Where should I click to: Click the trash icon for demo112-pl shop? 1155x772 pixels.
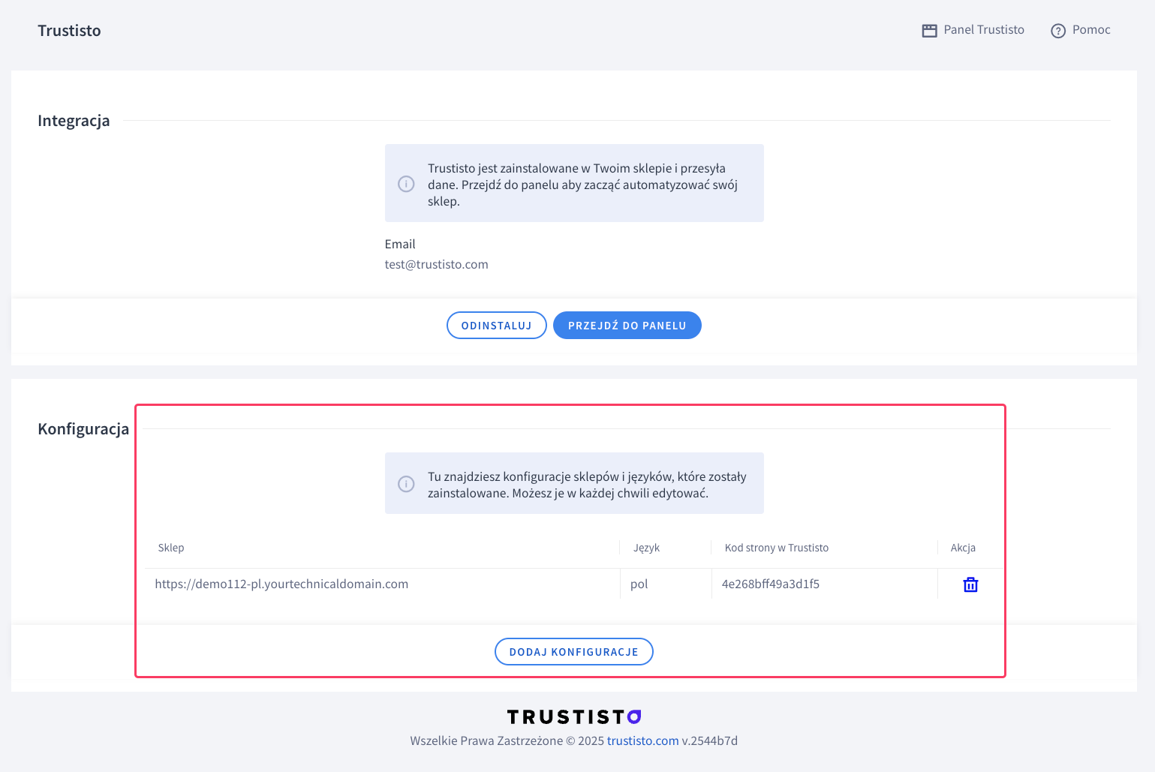[x=970, y=584]
